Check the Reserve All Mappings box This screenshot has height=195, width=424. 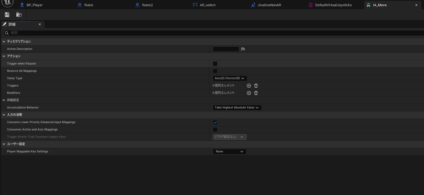(215, 71)
